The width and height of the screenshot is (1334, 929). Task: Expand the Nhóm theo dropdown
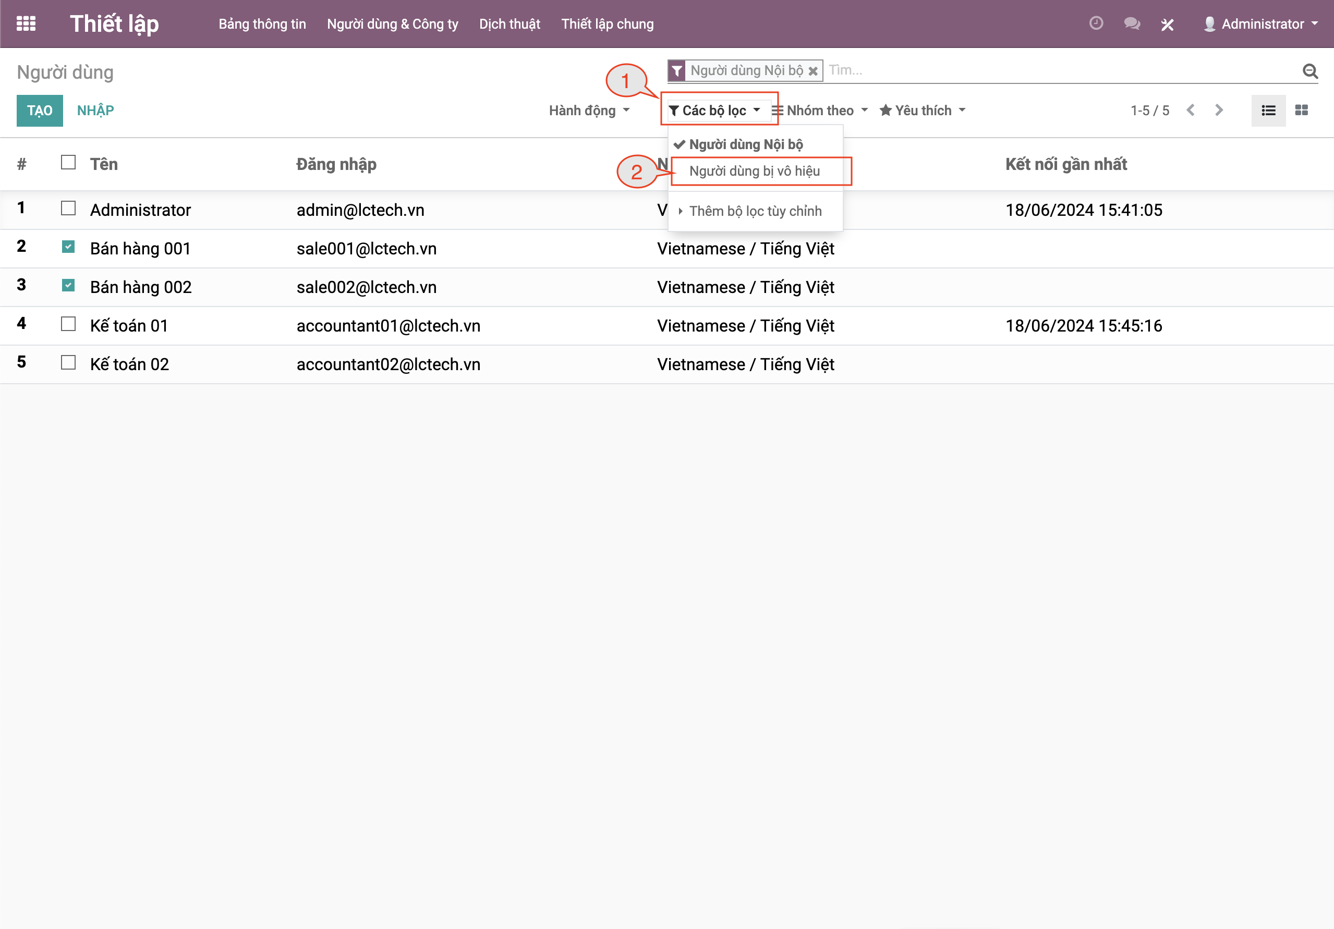click(x=820, y=111)
